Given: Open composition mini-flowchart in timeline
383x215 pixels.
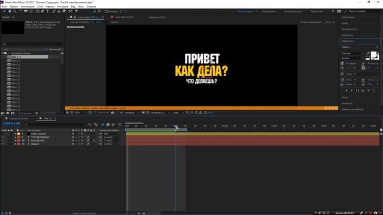Looking at the screenshot, I should coord(89,125).
